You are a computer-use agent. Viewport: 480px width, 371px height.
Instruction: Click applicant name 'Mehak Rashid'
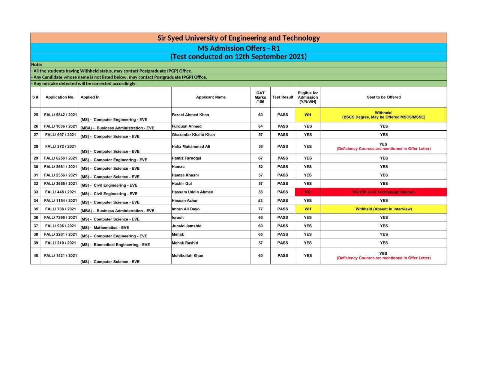pyautogui.click(x=185, y=243)
